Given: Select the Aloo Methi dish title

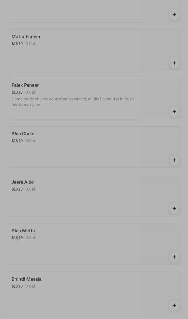Looking at the screenshot, I should (23, 231).
